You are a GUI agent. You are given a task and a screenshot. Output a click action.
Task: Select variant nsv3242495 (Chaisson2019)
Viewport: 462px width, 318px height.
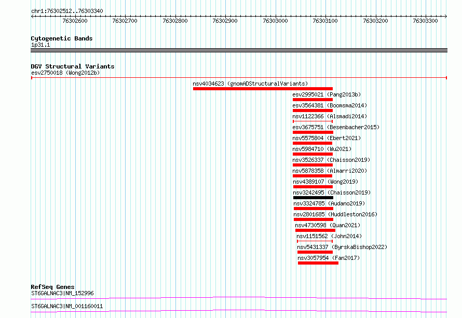click(332, 192)
